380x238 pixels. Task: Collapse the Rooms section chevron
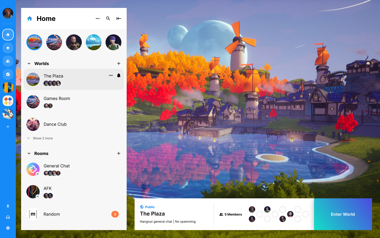tap(29, 153)
